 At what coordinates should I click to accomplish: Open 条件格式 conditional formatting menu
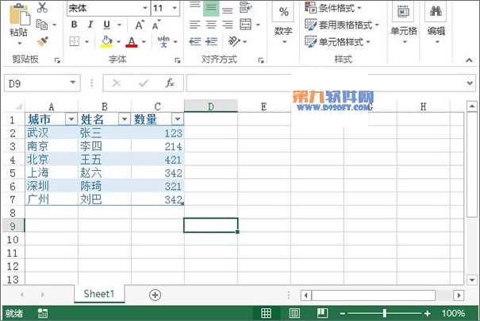(333, 8)
